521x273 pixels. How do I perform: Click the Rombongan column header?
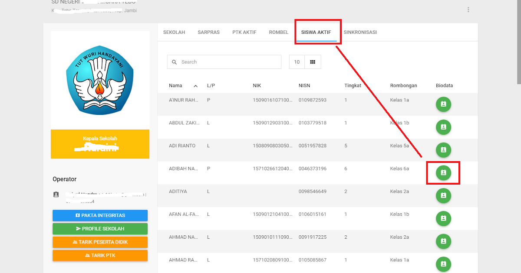pos(404,86)
